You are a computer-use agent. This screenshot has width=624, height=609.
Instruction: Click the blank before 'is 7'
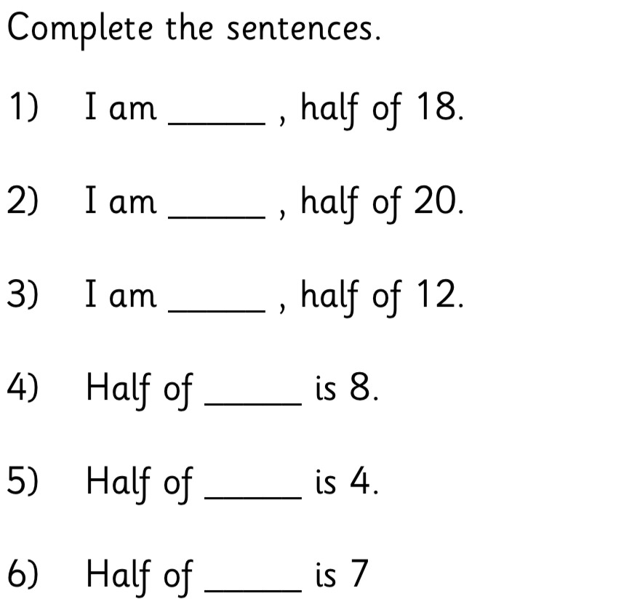[x=253, y=592]
